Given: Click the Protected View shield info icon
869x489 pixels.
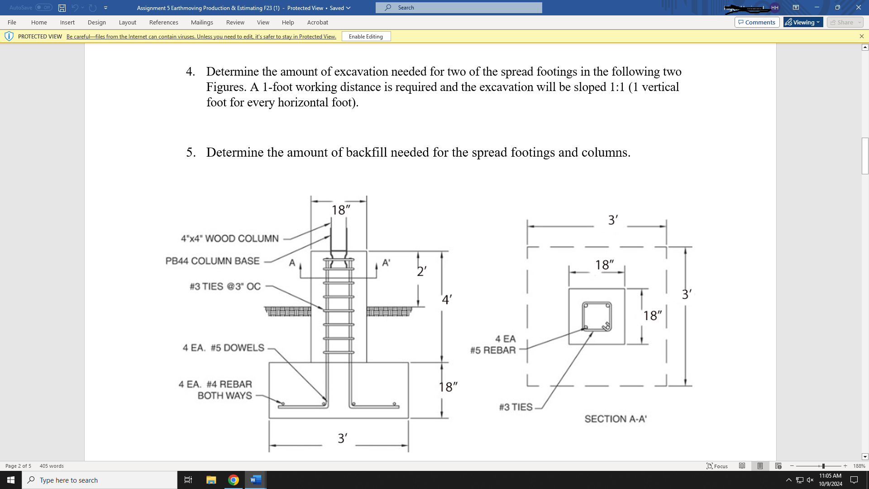Looking at the screenshot, I should pyautogui.click(x=9, y=36).
